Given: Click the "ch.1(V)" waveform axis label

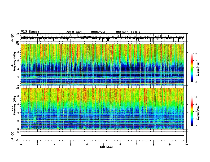Looking at the screenshot, I should pyautogui.click(x=13, y=38).
